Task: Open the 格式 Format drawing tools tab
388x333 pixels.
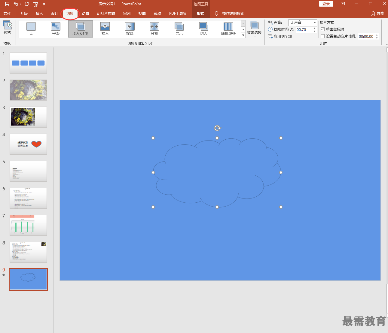Action: (x=200, y=14)
